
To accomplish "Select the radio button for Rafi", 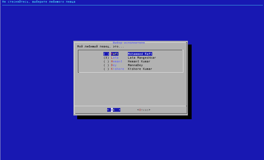I will pos(106,54).
